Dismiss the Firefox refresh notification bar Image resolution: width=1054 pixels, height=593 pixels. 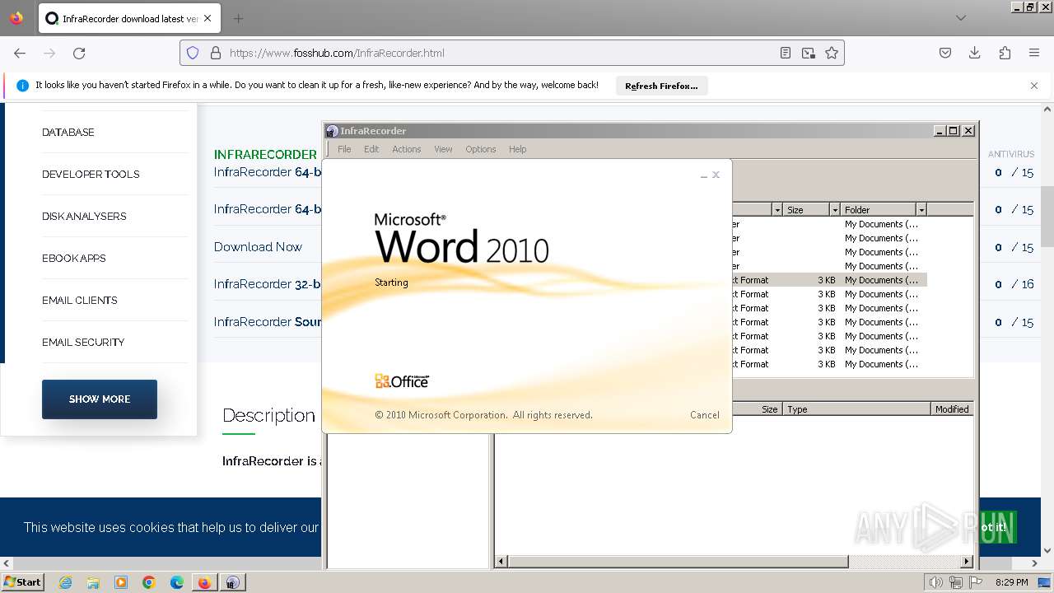(x=1034, y=85)
